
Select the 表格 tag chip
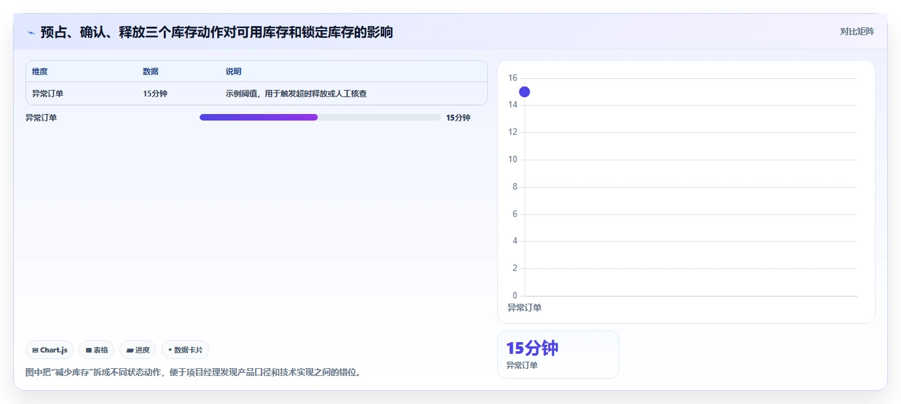tap(97, 350)
